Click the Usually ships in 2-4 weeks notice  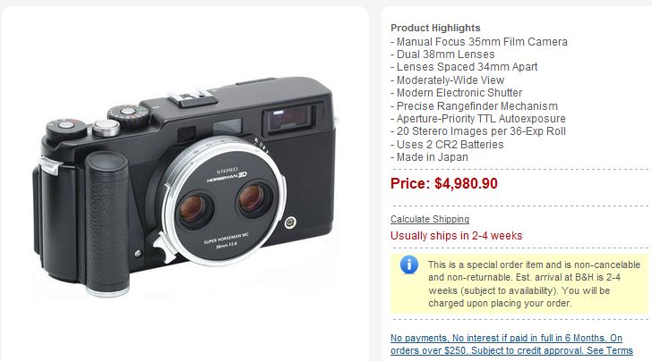[456, 236]
